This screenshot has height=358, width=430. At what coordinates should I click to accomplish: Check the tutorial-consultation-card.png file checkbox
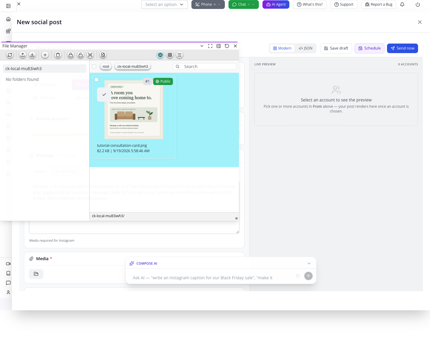tap(96, 80)
